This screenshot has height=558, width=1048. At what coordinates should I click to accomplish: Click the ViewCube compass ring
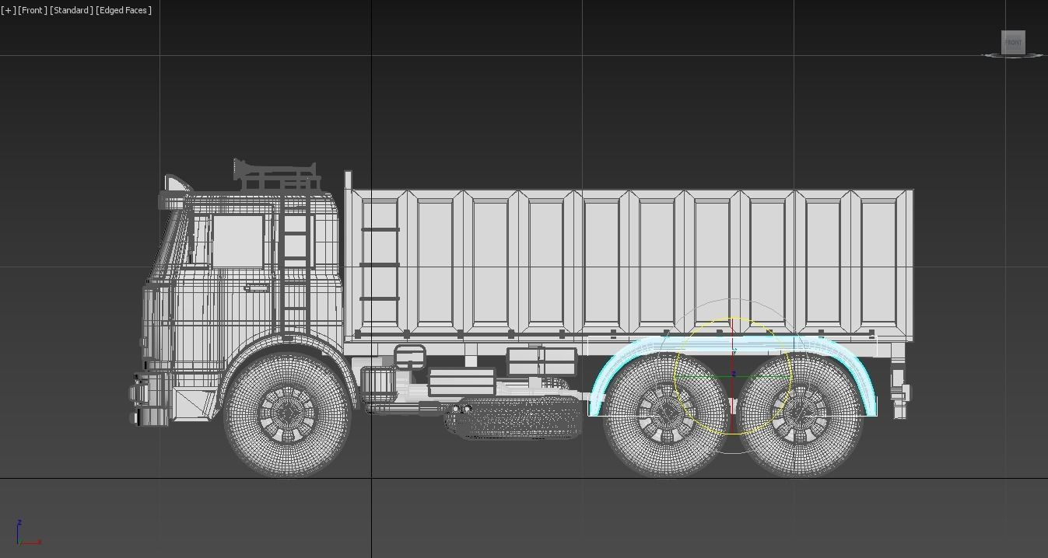pos(1013,55)
